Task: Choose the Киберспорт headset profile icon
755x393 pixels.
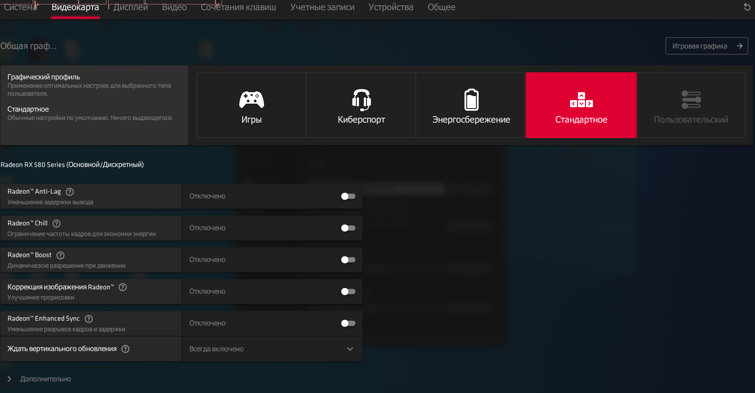Action: (x=361, y=100)
